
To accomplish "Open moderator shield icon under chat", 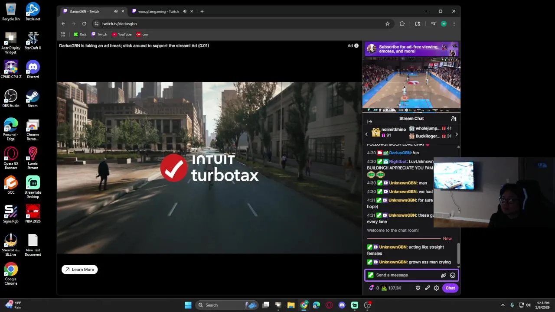I will pyautogui.click(x=418, y=288).
